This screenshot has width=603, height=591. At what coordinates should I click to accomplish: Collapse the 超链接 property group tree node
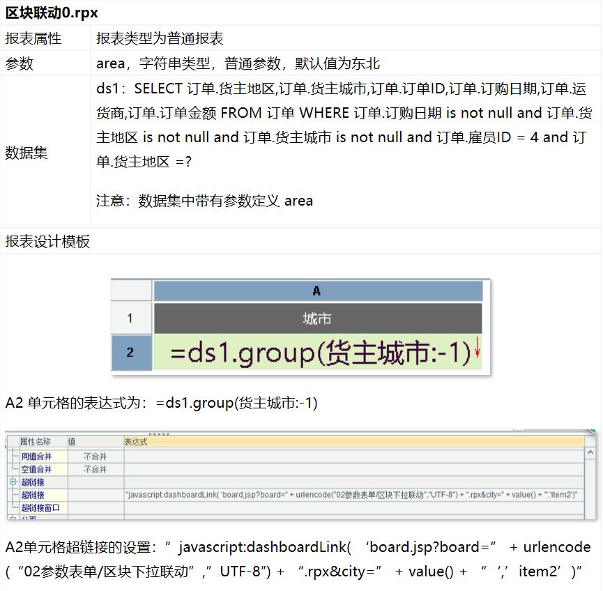coord(13,482)
